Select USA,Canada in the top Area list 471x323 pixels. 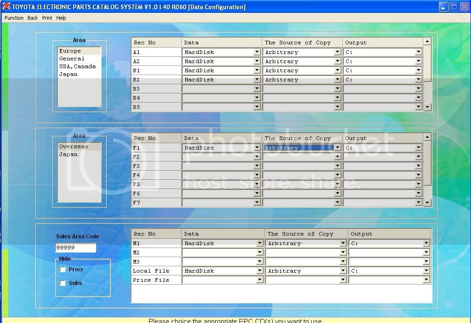point(77,67)
